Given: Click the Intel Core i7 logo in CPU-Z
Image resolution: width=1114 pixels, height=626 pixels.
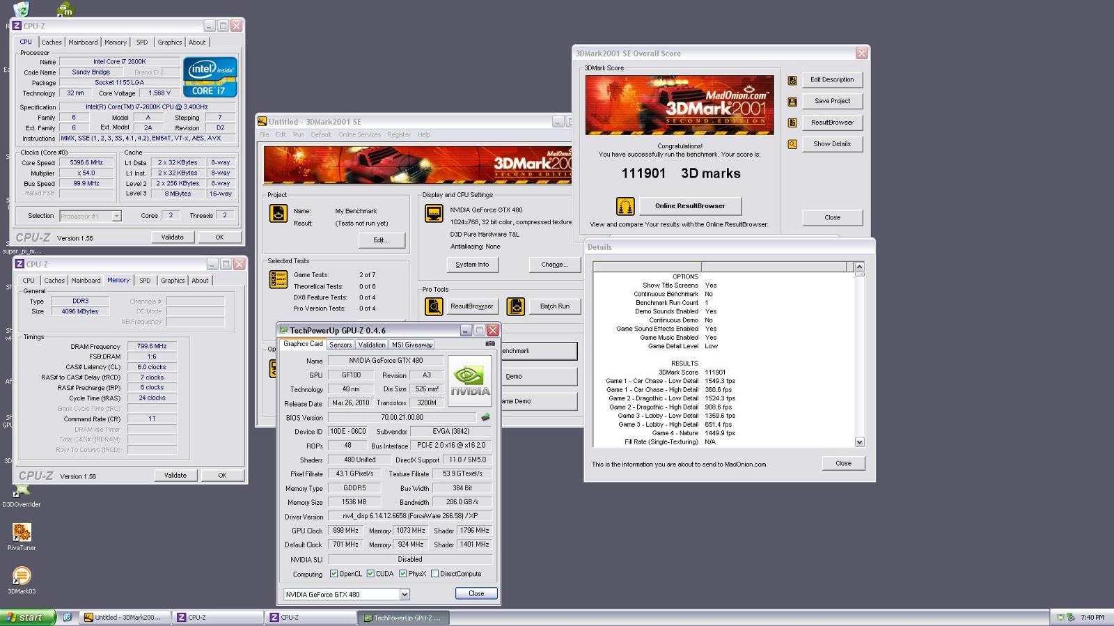Looking at the screenshot, I should point(210,77).
